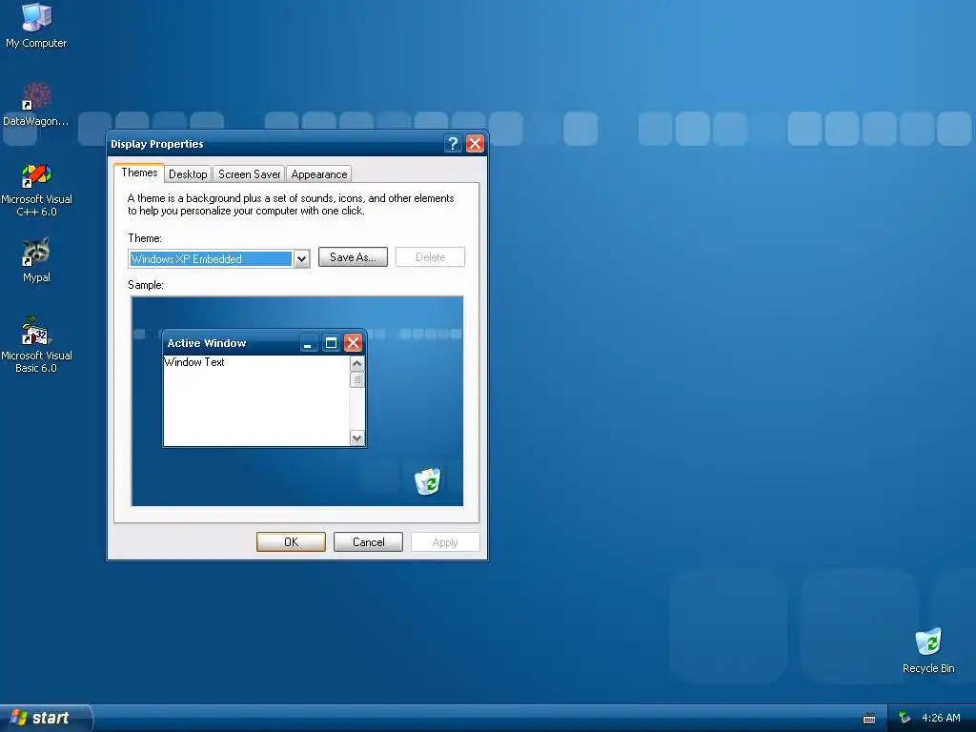Click the sample scrollbar up arrow

(x=356, y=363)
